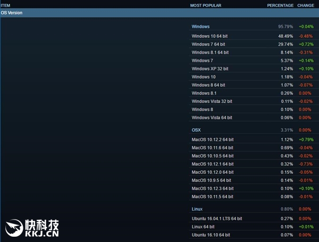Select the Windows 10 64 bit row label
This screenshot has width=319, height=242.
click(209, 36)
